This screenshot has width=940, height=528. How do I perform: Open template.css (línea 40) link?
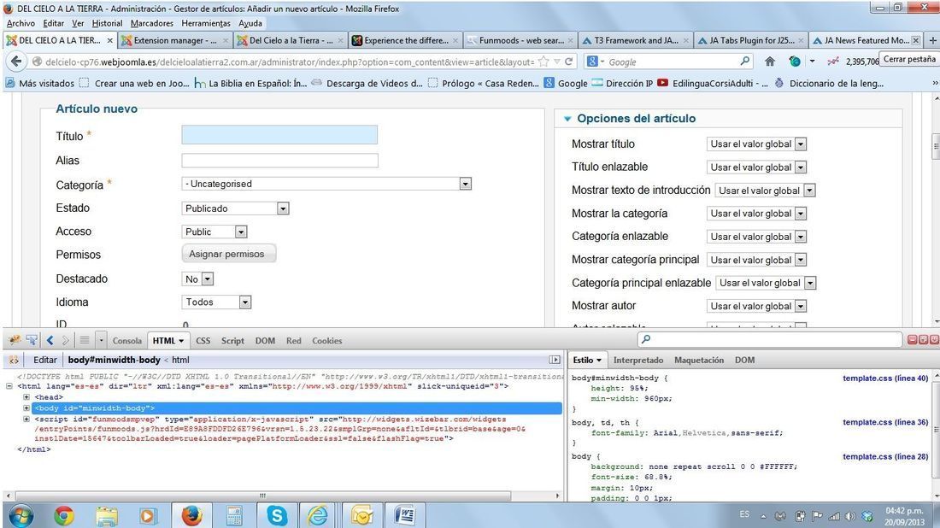pos(884,378)
